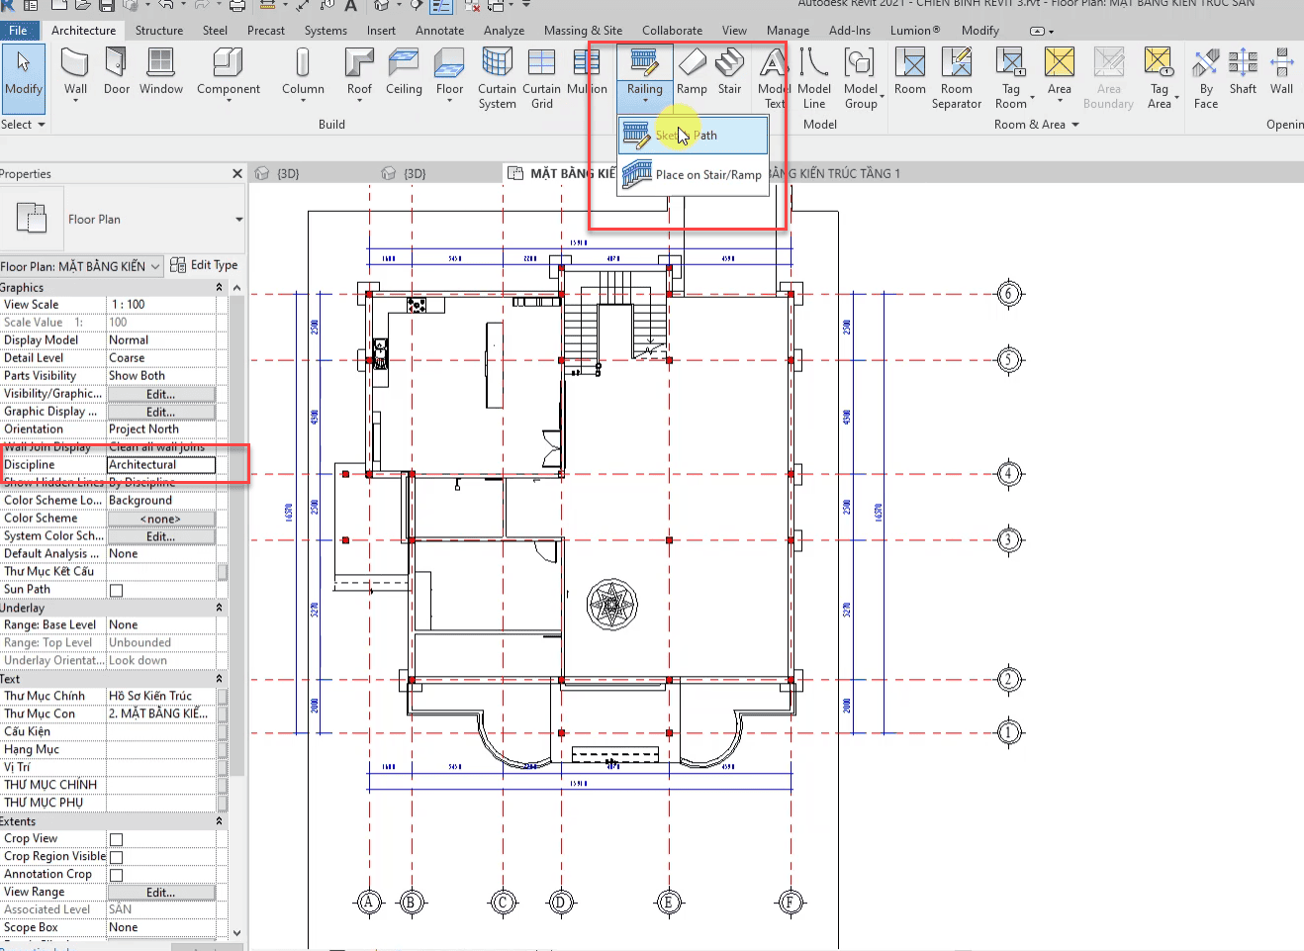Screen dimensions: 1304x951
Task: Toggle Crop Region Visible checkbox
Action: coord(116,858)
